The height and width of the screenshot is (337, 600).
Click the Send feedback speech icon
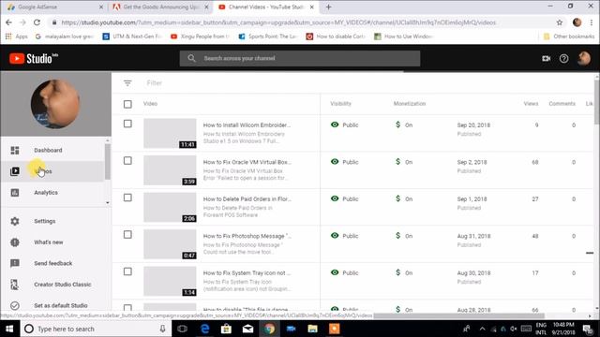pyautogui.click(x=15, y=263)
